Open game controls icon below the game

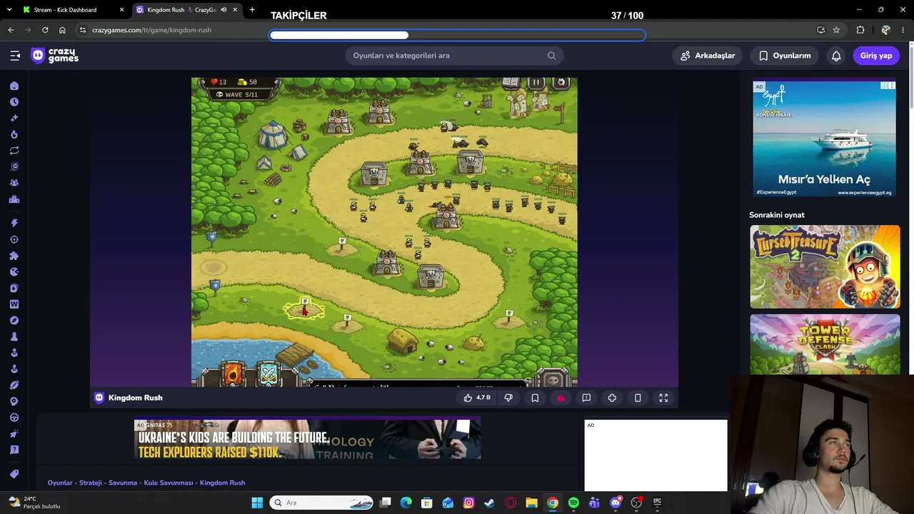(612, 398)
